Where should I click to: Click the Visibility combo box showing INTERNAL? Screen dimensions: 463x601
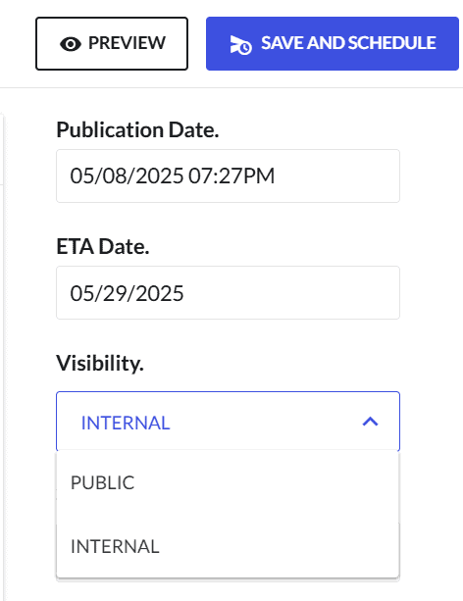tap(228, 422)
